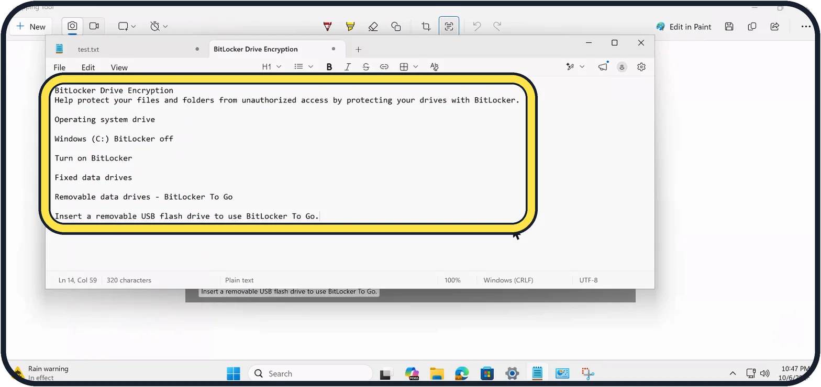The height and width of the screenshot is (387, 821).
Task: Open the Windows Start menu
Action: coord(233,373)
